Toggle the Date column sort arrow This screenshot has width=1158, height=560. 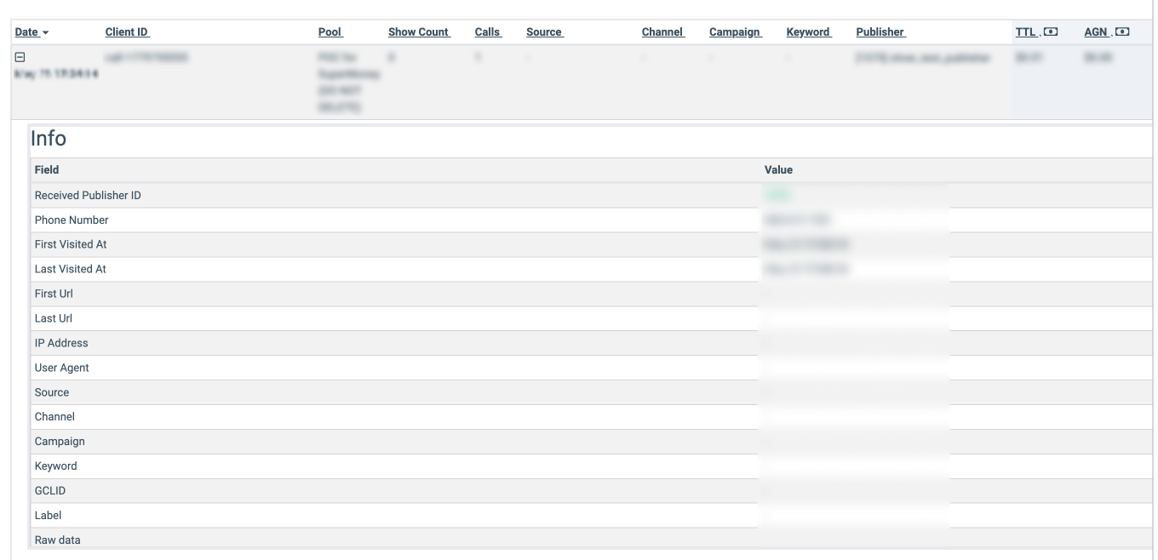45,32
